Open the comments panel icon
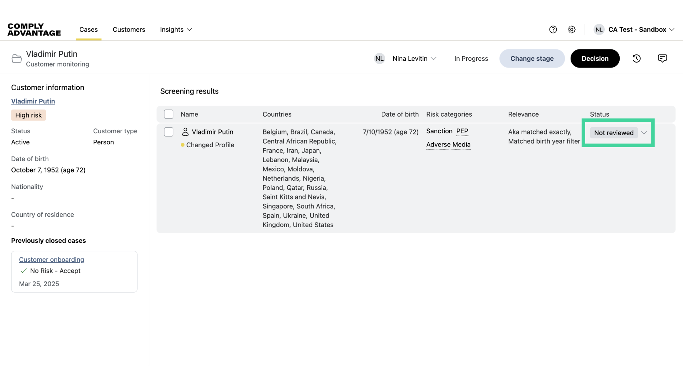This screenshot has height=384, width=683. pyautogui.click(x=662, y=58)
